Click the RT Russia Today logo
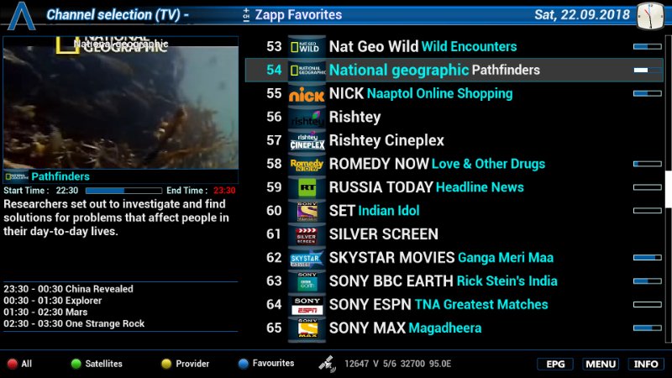Image resolution: width=672 pixels, height=378 pixels. pos(307,187)
